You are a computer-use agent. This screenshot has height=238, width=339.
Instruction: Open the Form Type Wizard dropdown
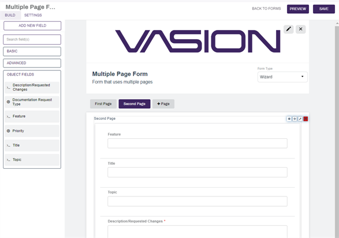[282, 77]
